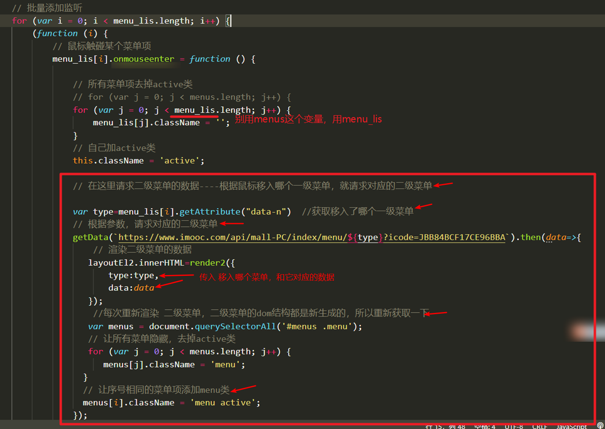Click the comment 所有菜单项去掉active类
Image resolution: width=605 pixels, height=429 pixels.
click(133, 84)
